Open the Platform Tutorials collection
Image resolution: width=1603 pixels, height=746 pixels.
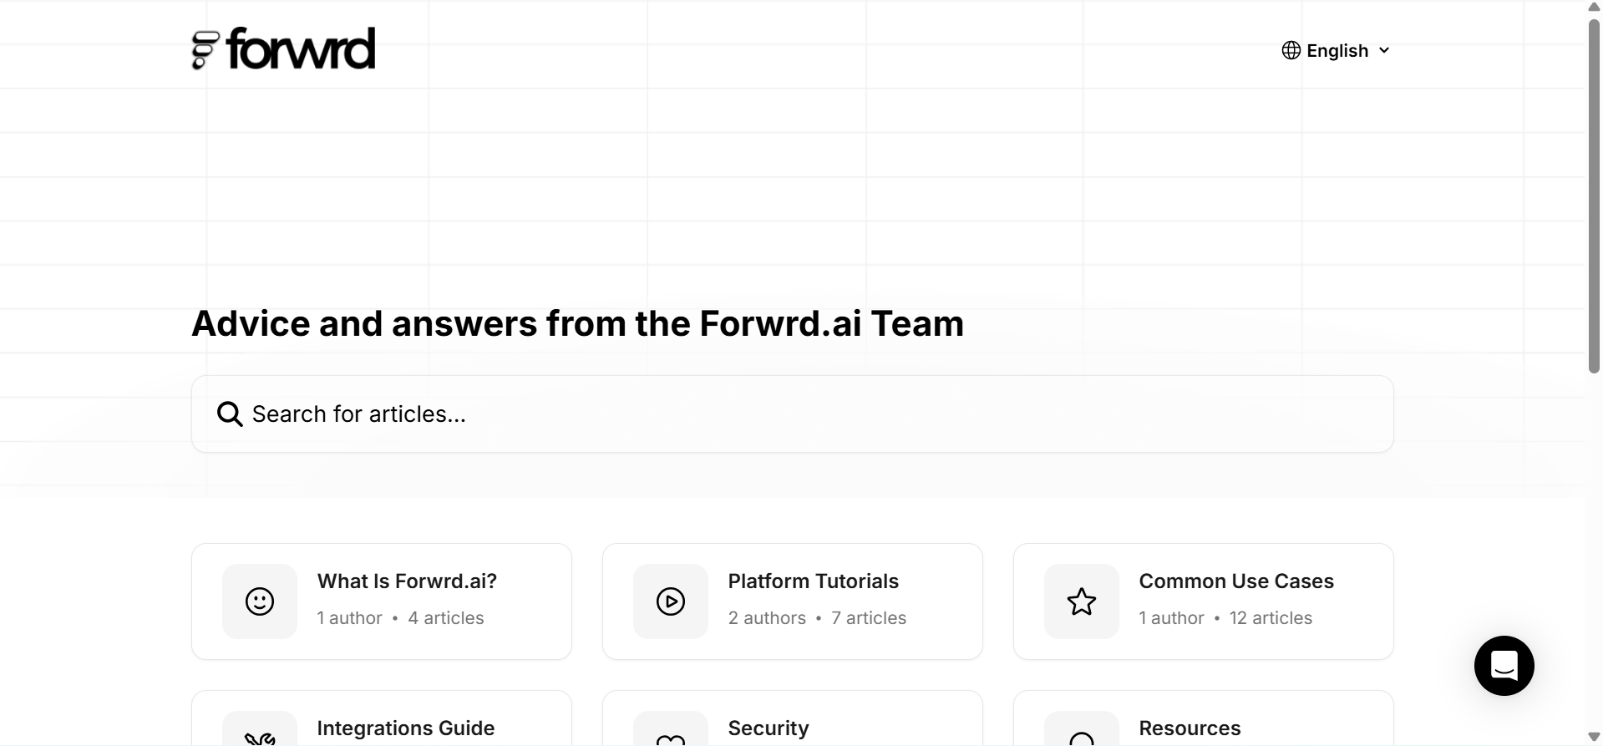pyautogui.click(x=793, y=601)
